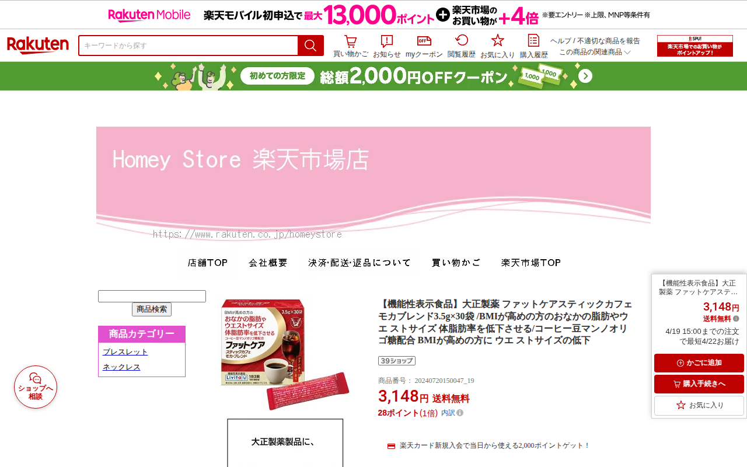The height and width of the screenshot is (467, 747).
Task: Expand the この商品の関連商品 dropdown
Action: click(x=595, y=52)
